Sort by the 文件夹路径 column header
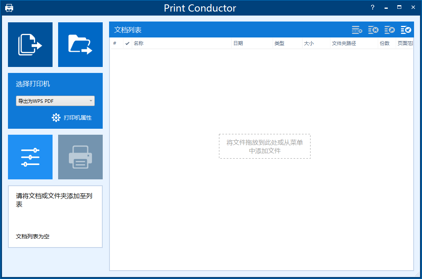 point(354,43)
